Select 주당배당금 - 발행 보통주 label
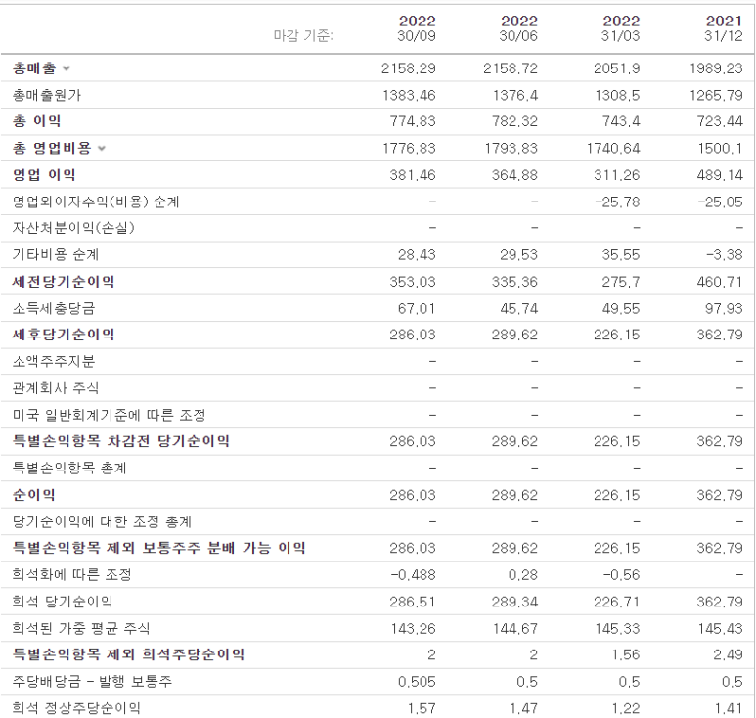 pos(92,682)
